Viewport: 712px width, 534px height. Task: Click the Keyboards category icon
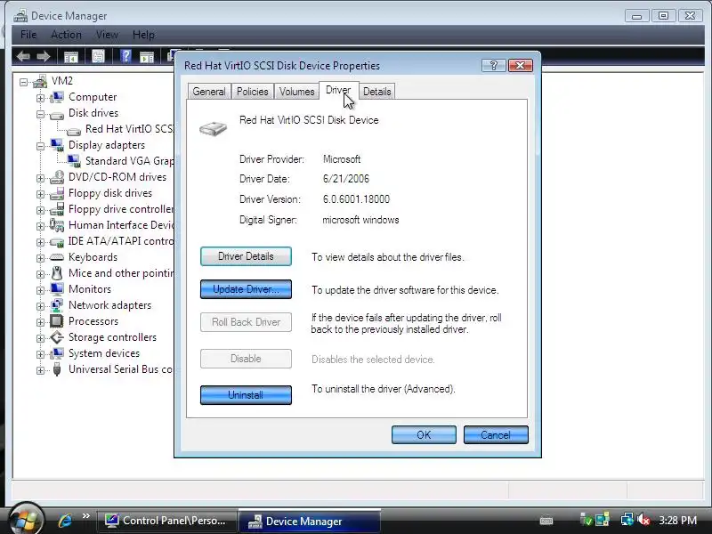click(x=57, y=257)
